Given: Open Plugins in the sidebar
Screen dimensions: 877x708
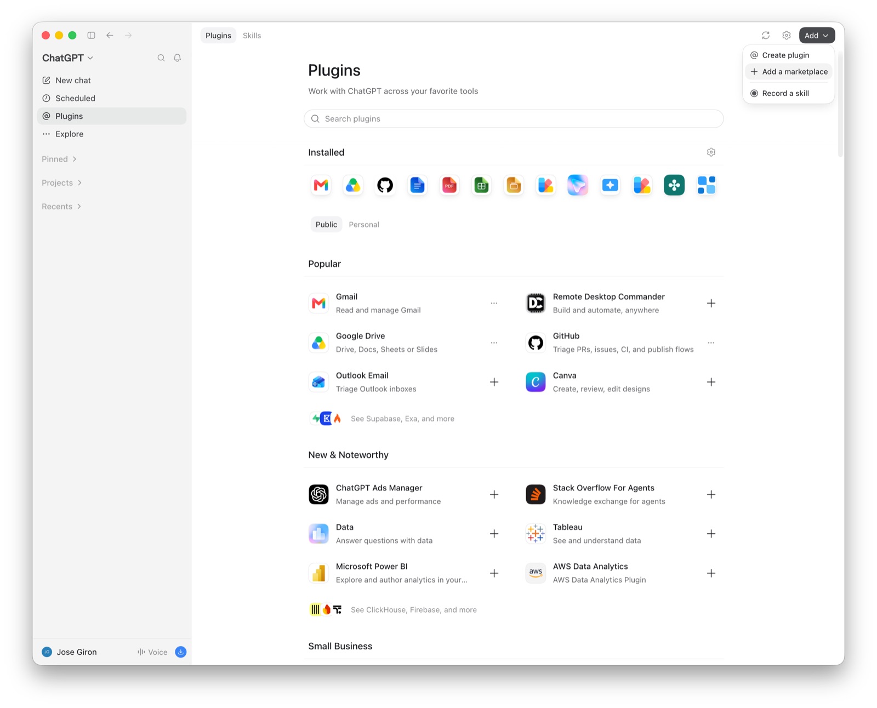Looking at the screenshot, I should point(112,116).
